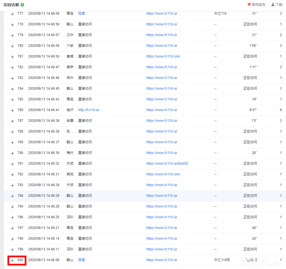The height and width of the screenshot is (269, 286).
Task: Expand visitor row 777 details
Action: point(12,14)
